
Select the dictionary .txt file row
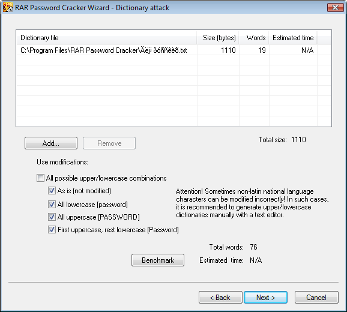[x=173, y=50]
